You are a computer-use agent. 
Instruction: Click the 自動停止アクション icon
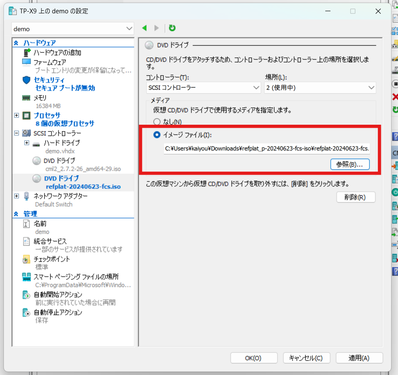tap(26, 312)
